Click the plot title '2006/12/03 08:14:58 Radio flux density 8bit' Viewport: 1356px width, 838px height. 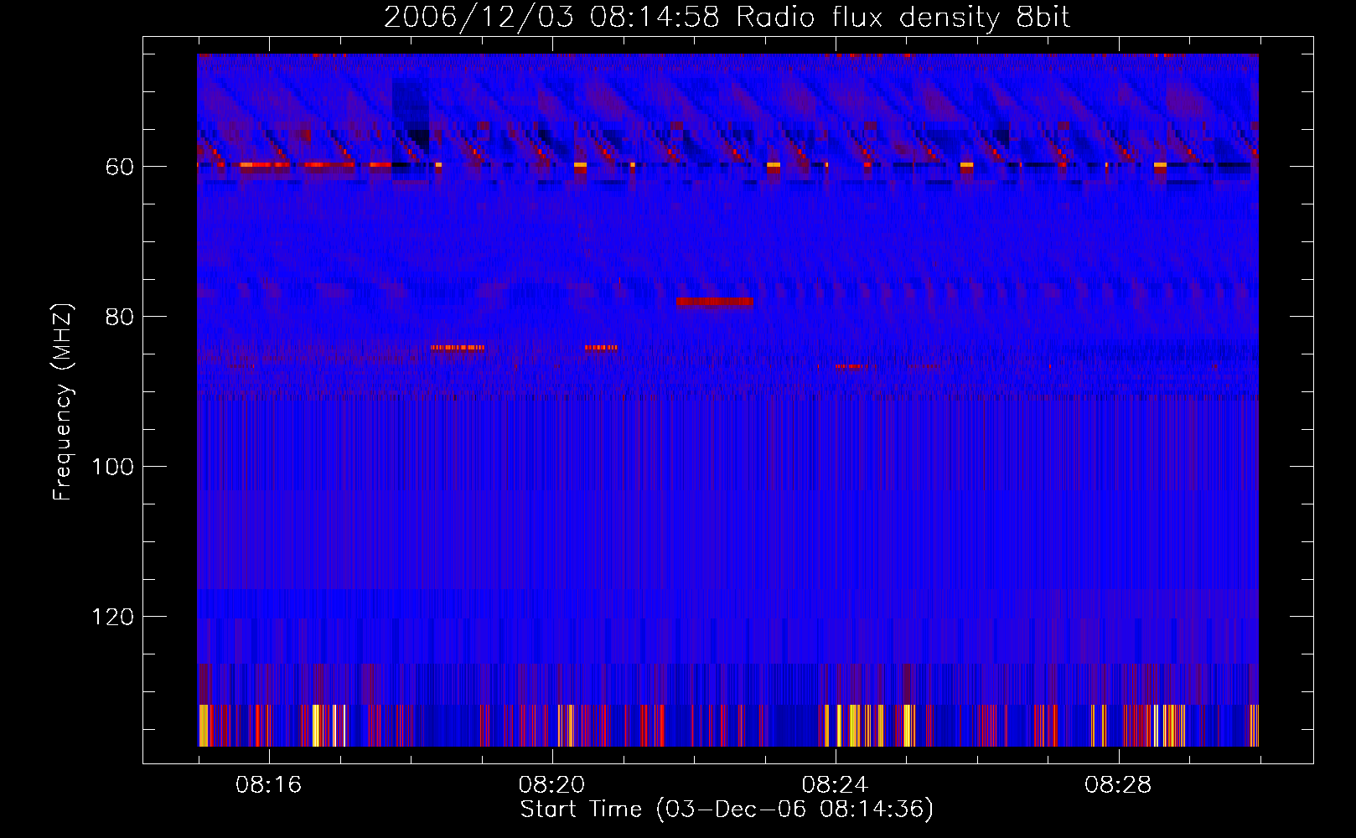(x=727, y=18)
